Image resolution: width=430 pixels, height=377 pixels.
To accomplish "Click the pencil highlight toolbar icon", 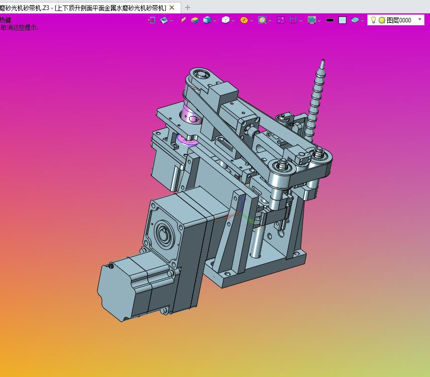I will coord(183,20).
